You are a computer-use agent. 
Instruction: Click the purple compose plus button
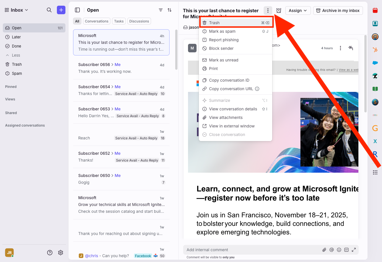point(61,10)
